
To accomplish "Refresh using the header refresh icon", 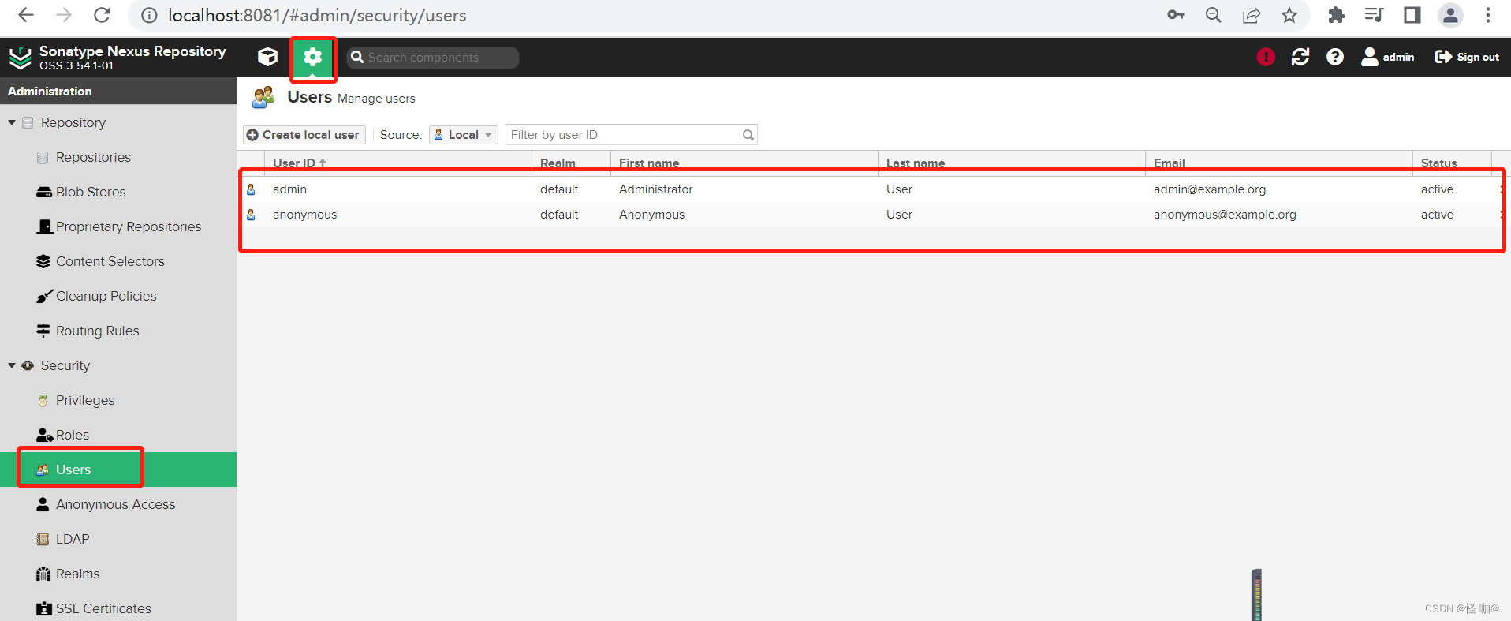I will 1300,57.
